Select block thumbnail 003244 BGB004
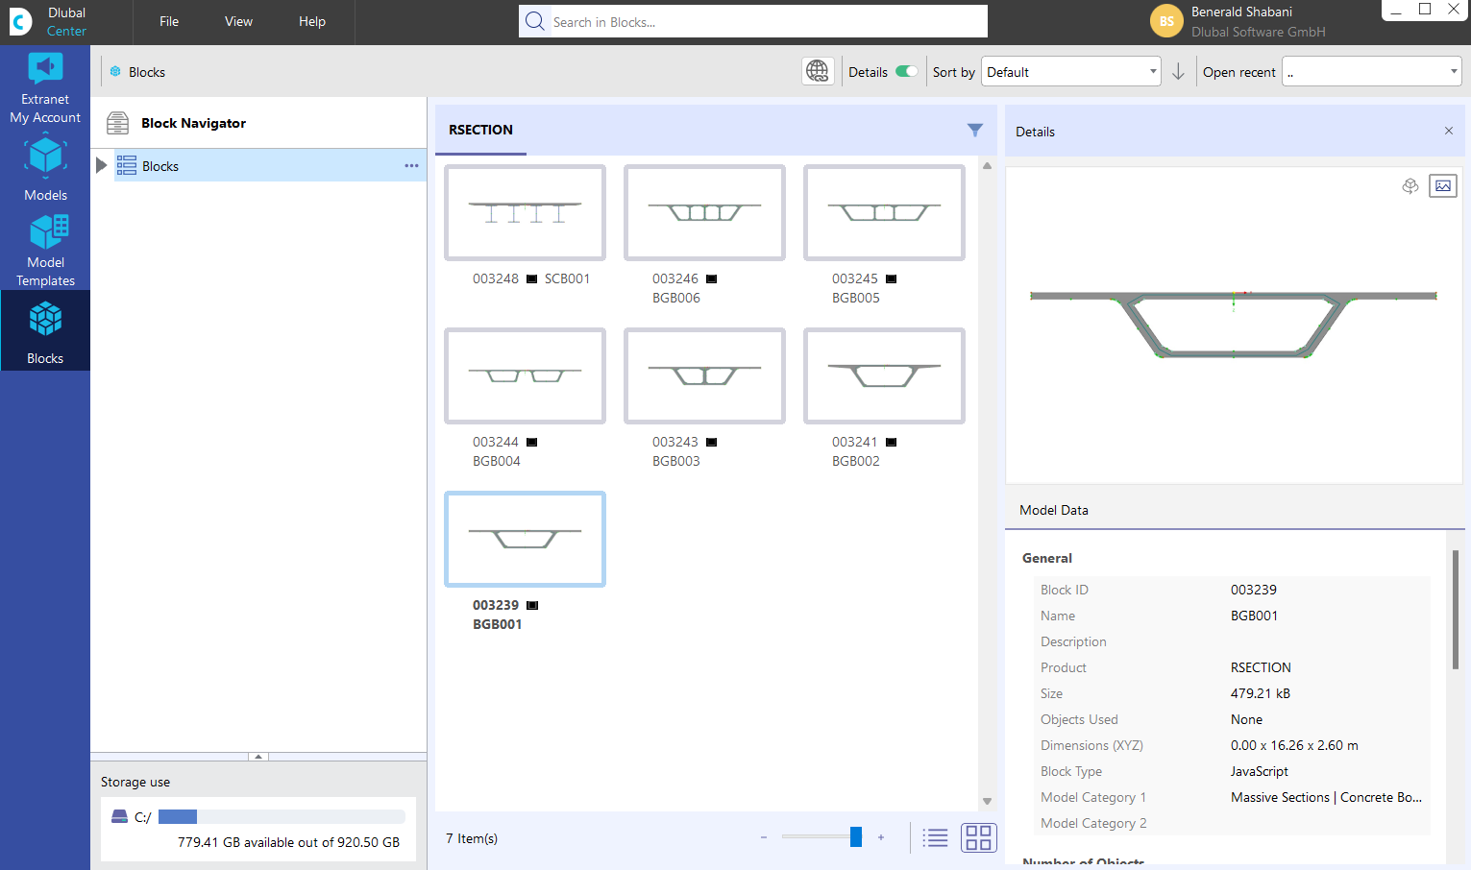 (525, 375)
